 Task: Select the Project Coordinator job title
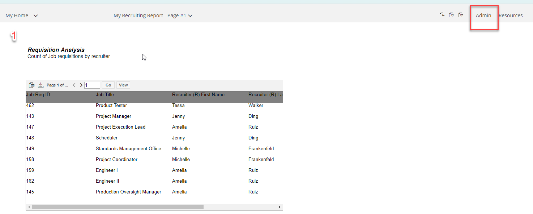tap(116, 160)
